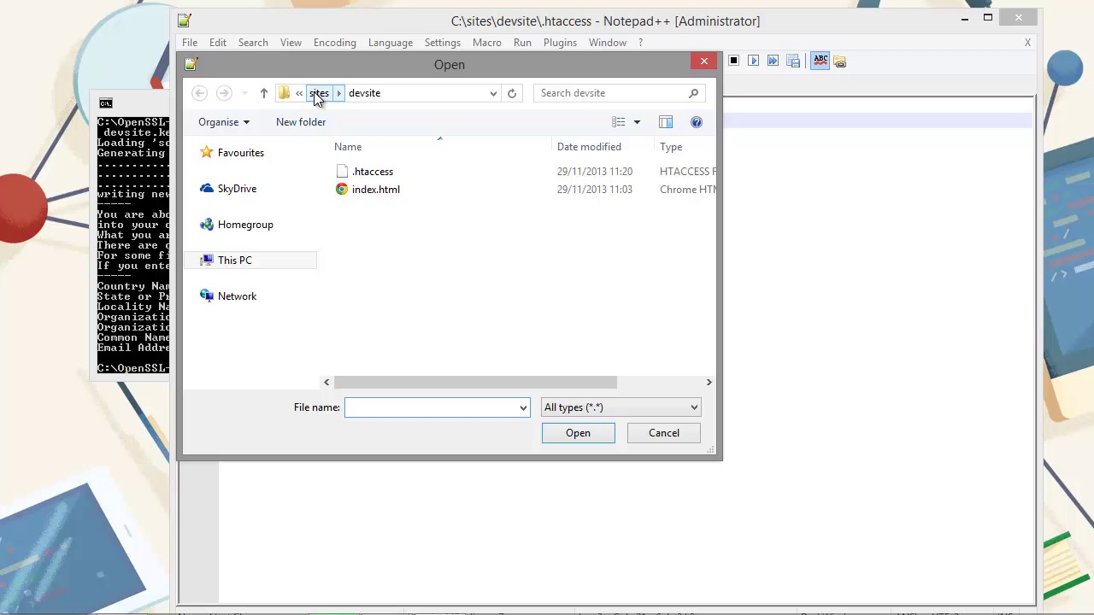Image resolution: width=1094 pixels, height=615 pixels.
Task: Open the View menu
Action: point(291,42)
